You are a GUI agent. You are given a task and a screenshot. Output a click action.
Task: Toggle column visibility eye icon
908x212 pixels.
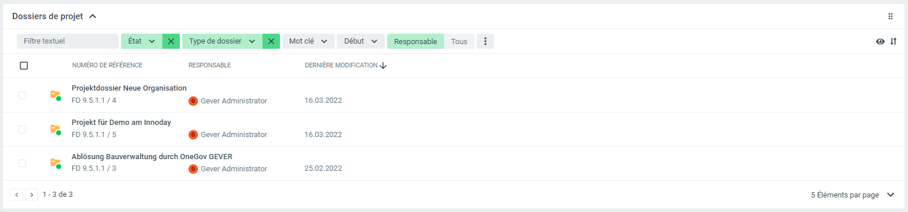pyautogui.click(x=880, y=41)
